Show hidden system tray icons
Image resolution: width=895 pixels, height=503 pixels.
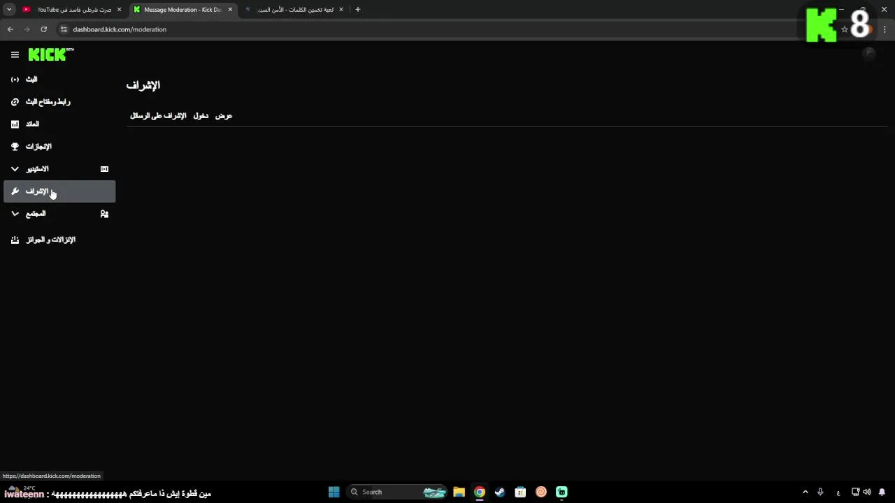[805, 492]
